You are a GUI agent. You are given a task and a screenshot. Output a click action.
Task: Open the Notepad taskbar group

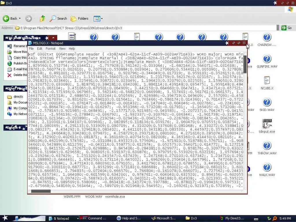click(63, 219)
